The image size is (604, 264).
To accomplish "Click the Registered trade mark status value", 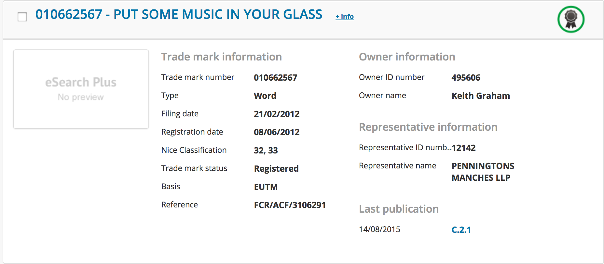I will (276, 169).
